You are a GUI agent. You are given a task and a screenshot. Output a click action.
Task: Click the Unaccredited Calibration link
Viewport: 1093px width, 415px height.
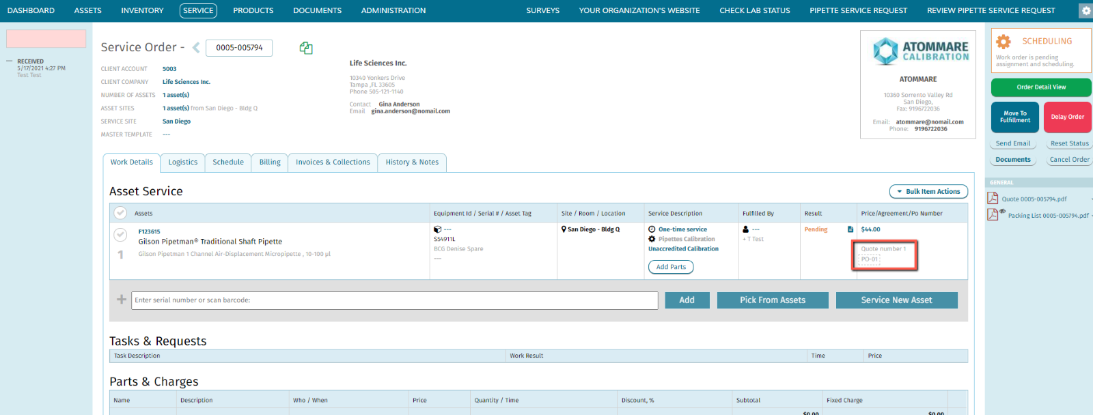[683, 248]
